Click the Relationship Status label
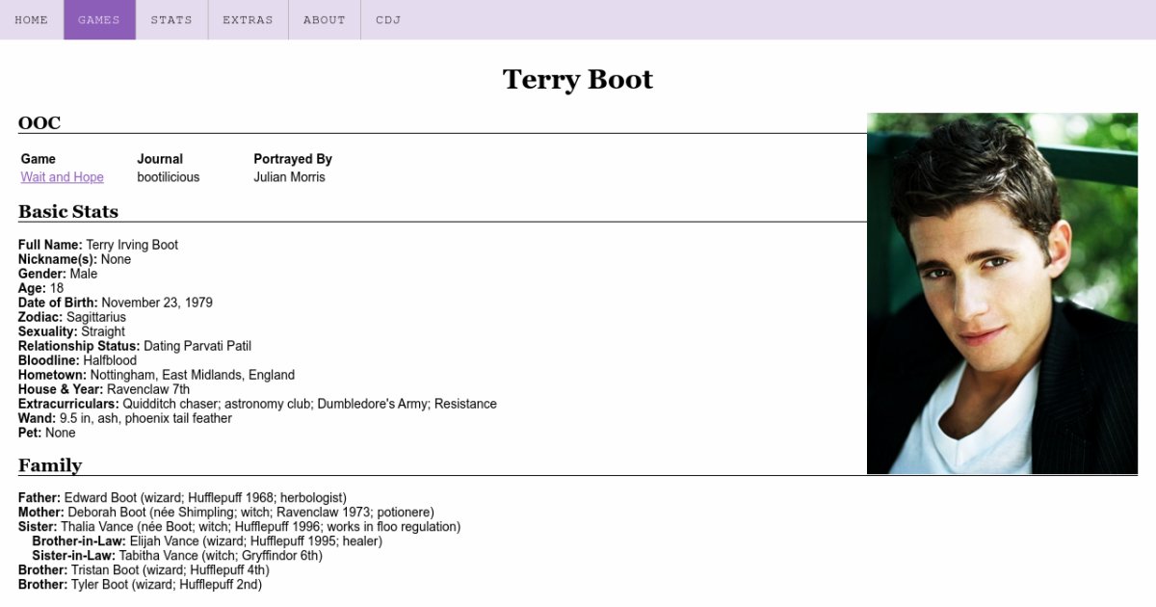The height and width of the screenshot is (607, 1156). [79, 346]
